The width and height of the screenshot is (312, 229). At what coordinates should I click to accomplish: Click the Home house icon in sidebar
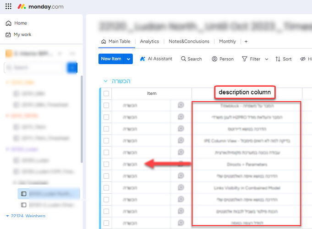(8, 23)
